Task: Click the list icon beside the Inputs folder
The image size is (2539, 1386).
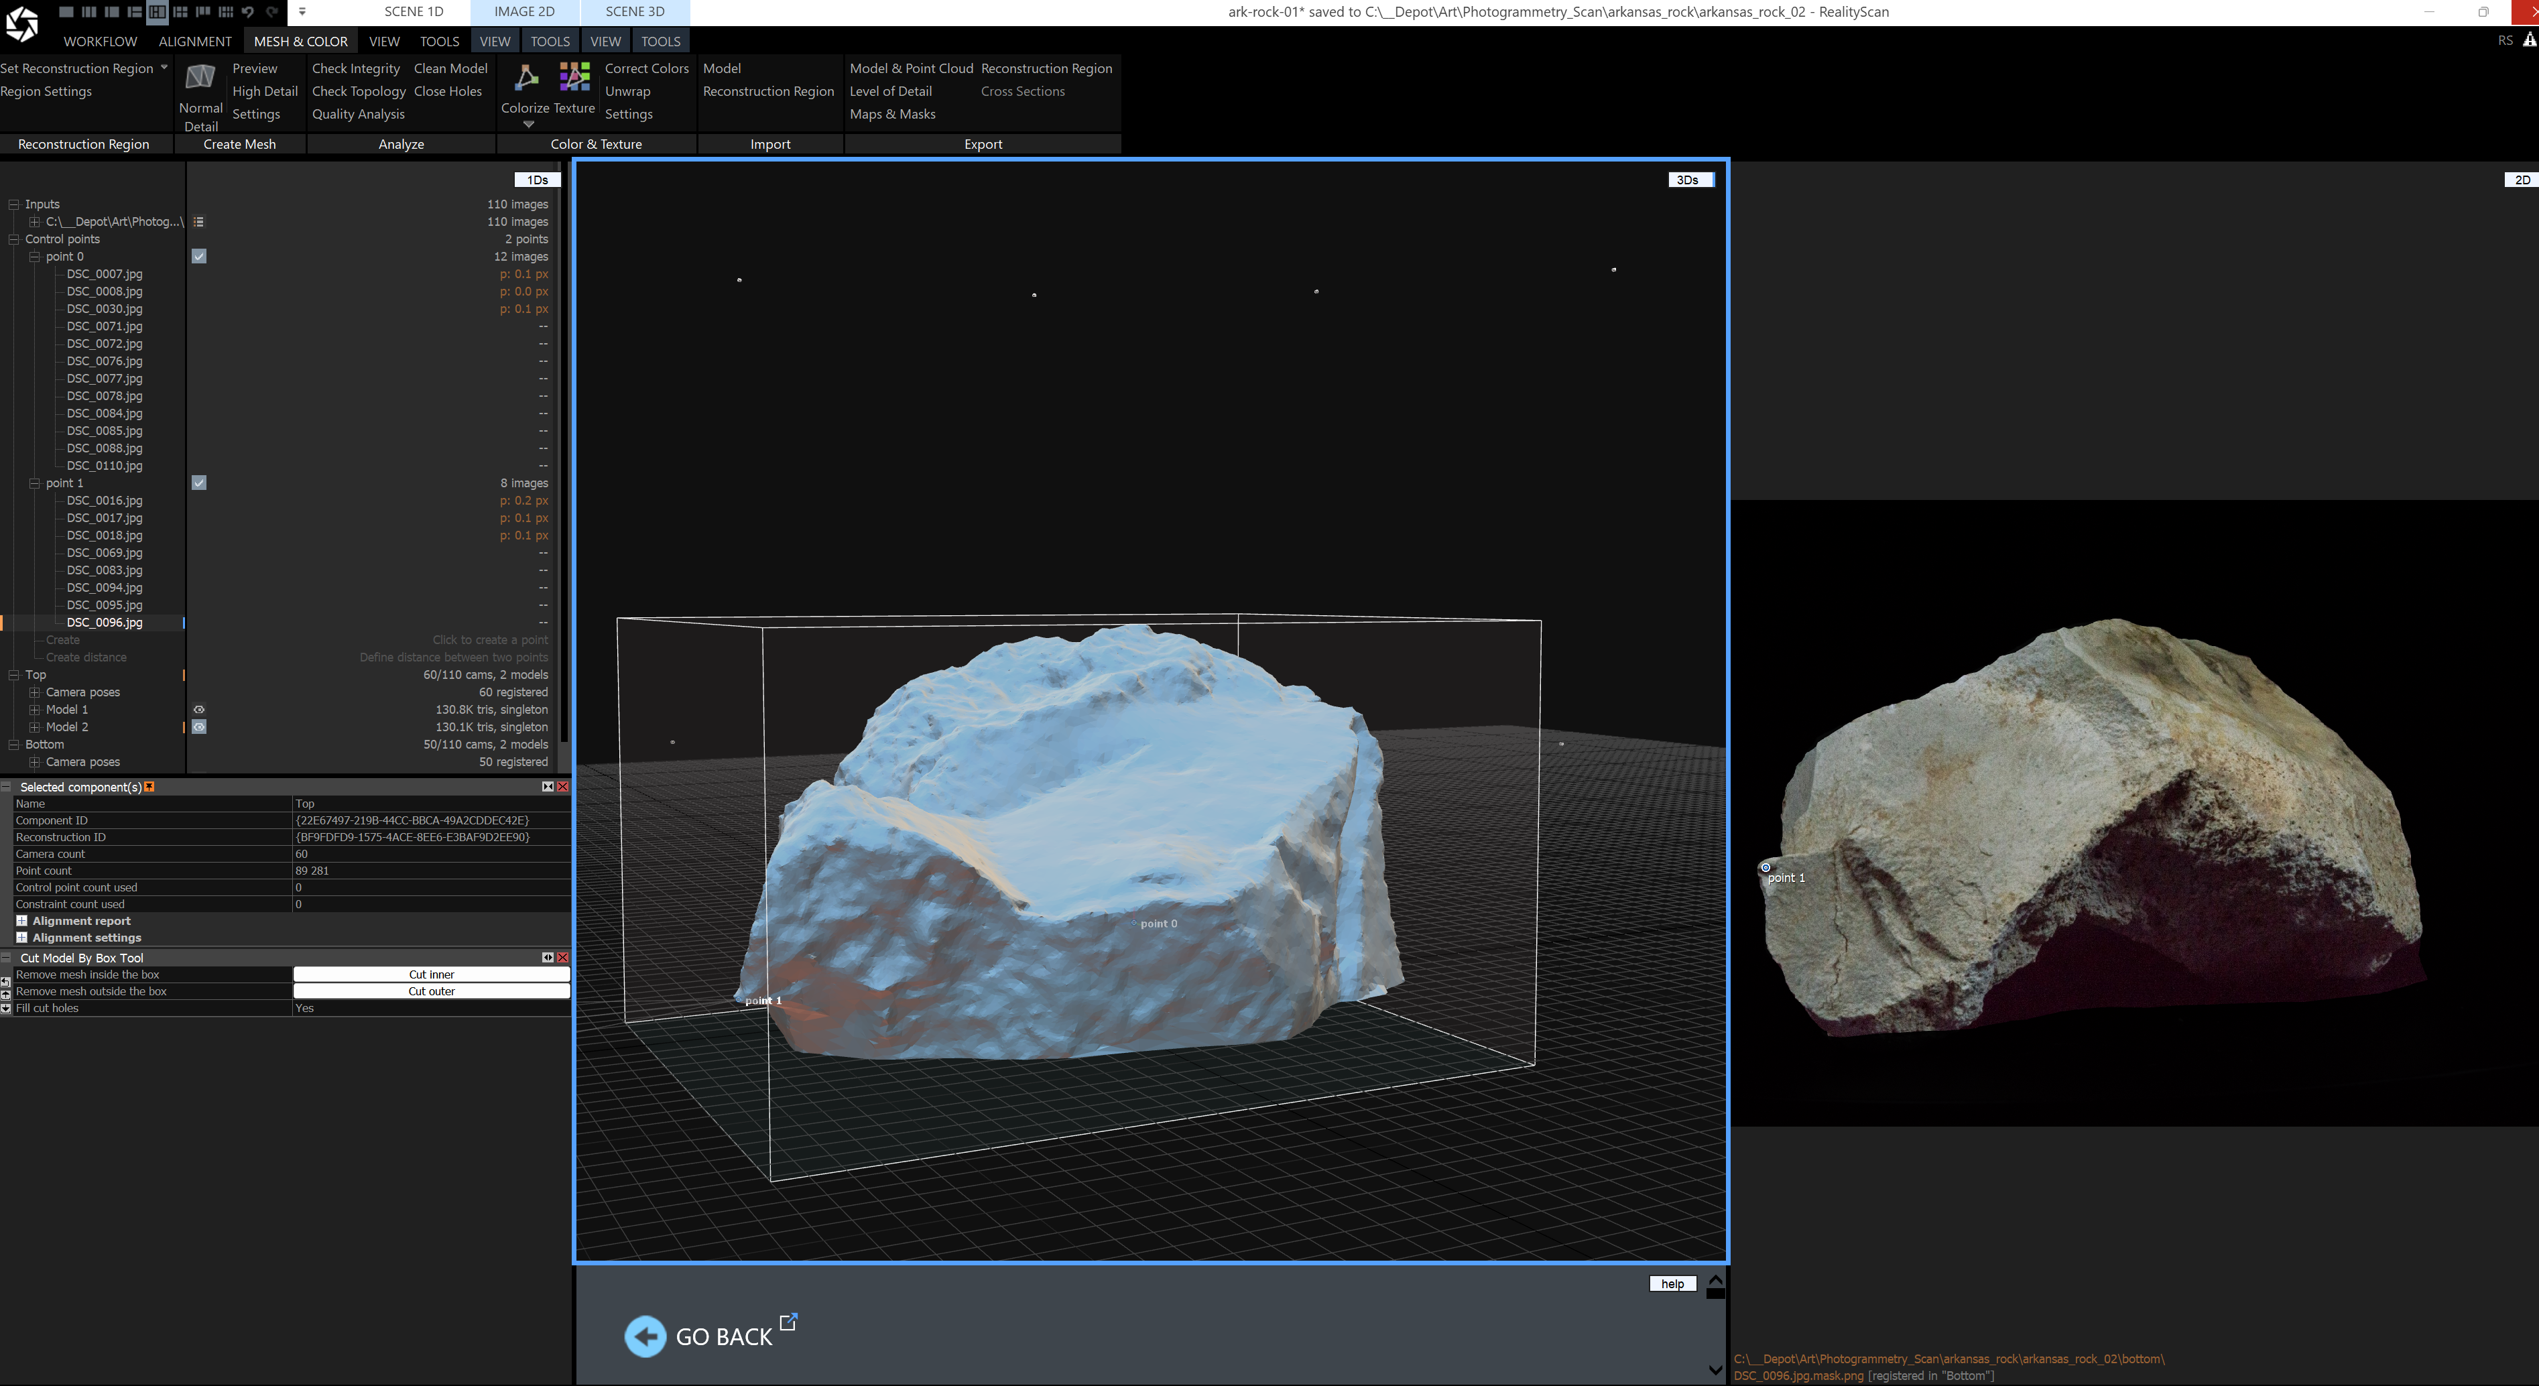Action: [x=199, y=222]
